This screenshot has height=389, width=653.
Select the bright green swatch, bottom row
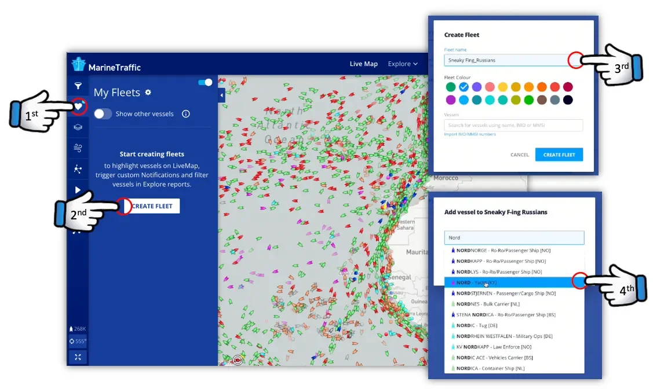[529, 100]
